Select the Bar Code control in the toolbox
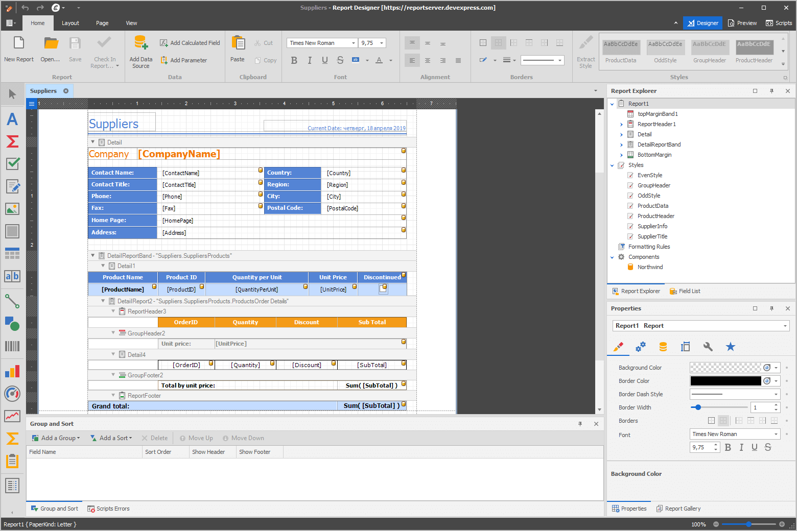This screenshot has height=531, width=797. coord(12,346)
